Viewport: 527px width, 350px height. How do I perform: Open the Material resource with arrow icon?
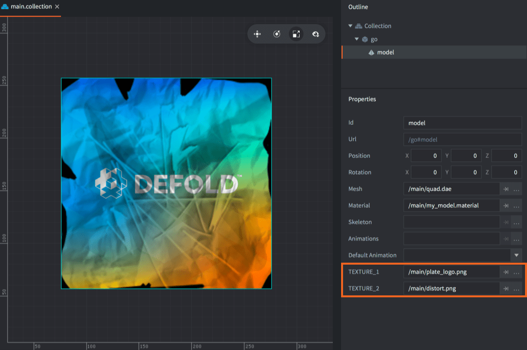click(506, 206)
